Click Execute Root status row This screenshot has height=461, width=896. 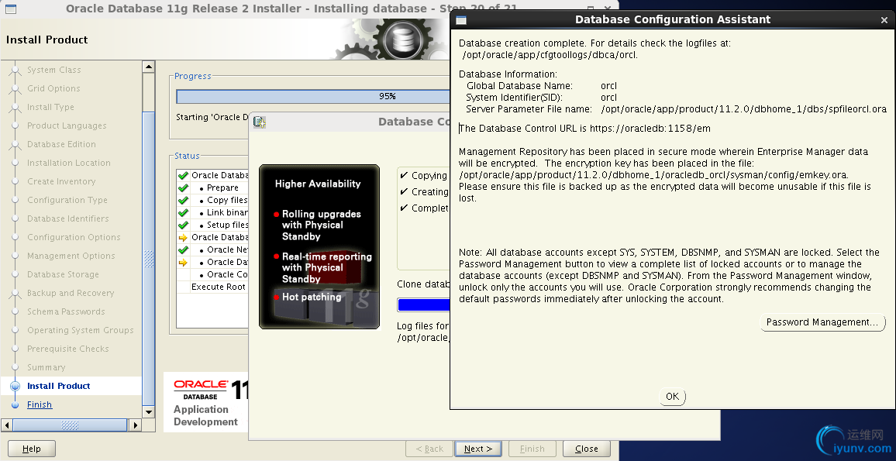212,287
